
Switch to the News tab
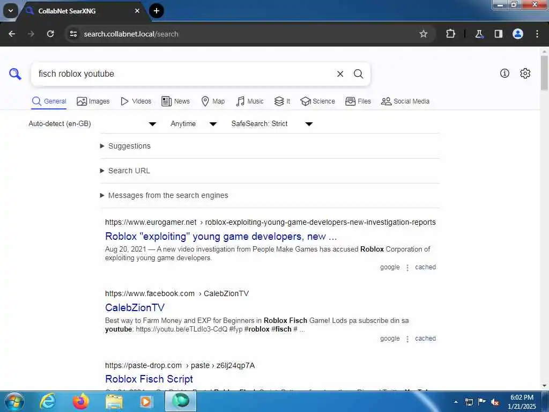coord(175,101)
